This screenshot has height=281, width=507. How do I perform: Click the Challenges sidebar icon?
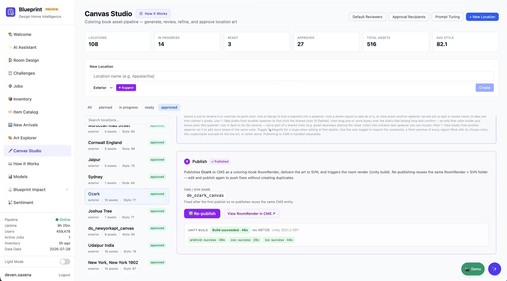point(10,73)
